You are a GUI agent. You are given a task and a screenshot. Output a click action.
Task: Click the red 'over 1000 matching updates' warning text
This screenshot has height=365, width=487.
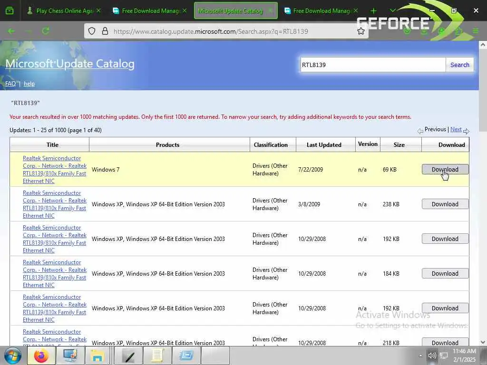210,117
